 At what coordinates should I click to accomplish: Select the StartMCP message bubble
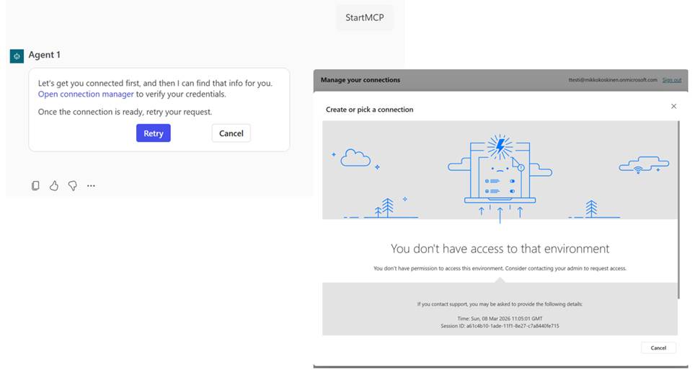[x=365, y=17]
